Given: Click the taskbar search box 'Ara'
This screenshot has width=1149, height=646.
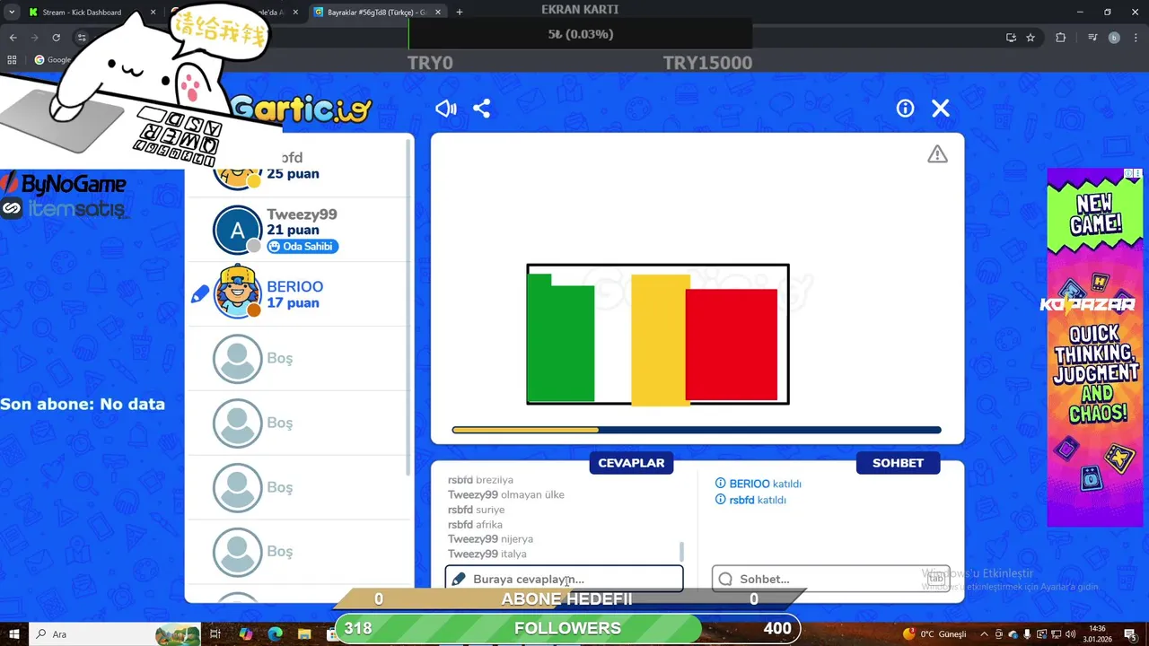Looking at the screenshot, I should tap(115, 634).
